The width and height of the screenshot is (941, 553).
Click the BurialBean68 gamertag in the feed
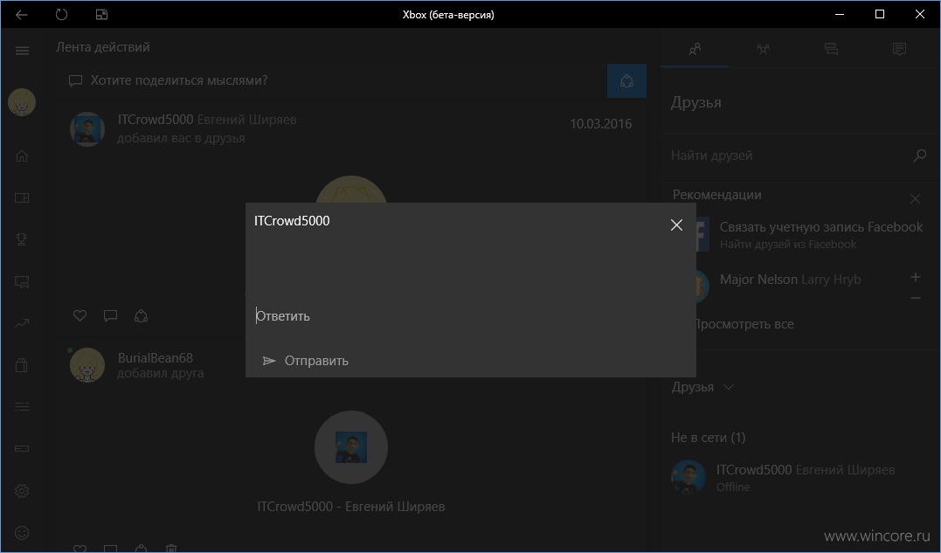click(155, 358)
